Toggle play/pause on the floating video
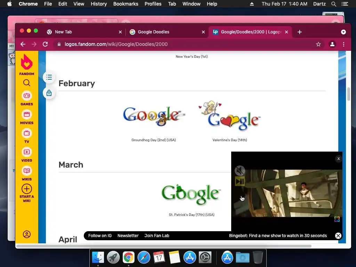Viewport: 356px width, 267px height. [x=240, y=181]
